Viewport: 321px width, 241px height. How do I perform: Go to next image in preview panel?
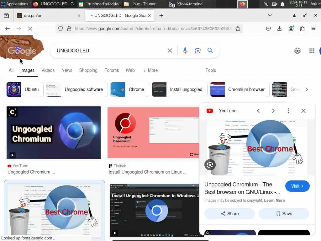(x=273, y=111)
